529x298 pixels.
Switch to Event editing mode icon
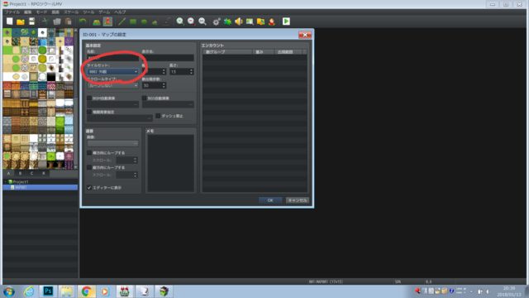tap(107, 22)
